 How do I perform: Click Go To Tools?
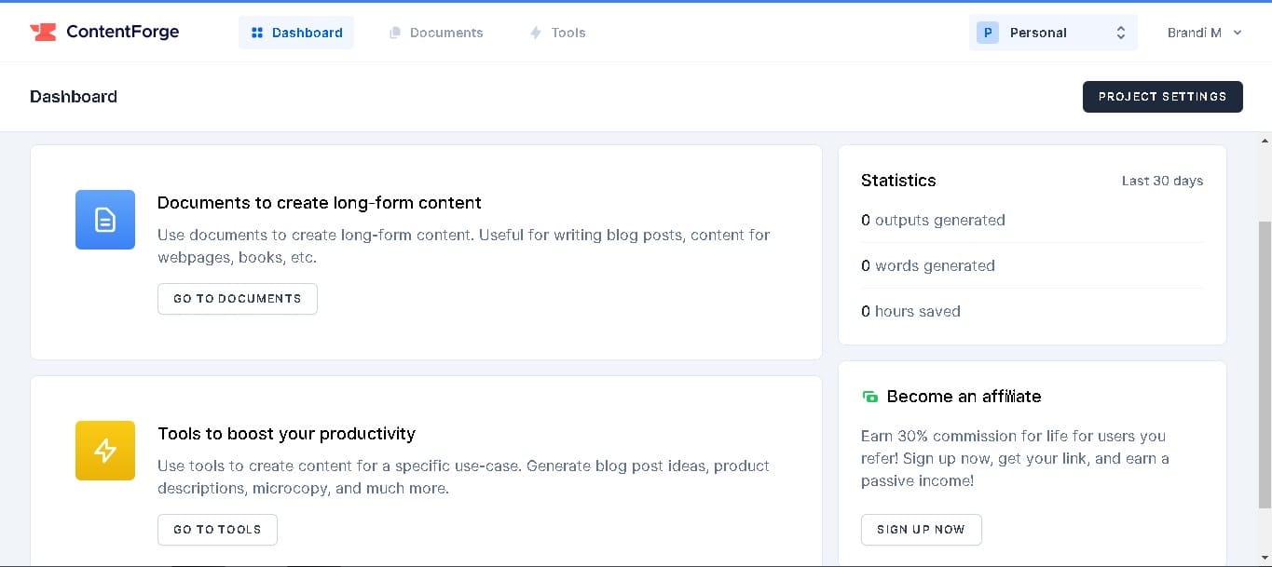tap(217, 529)
